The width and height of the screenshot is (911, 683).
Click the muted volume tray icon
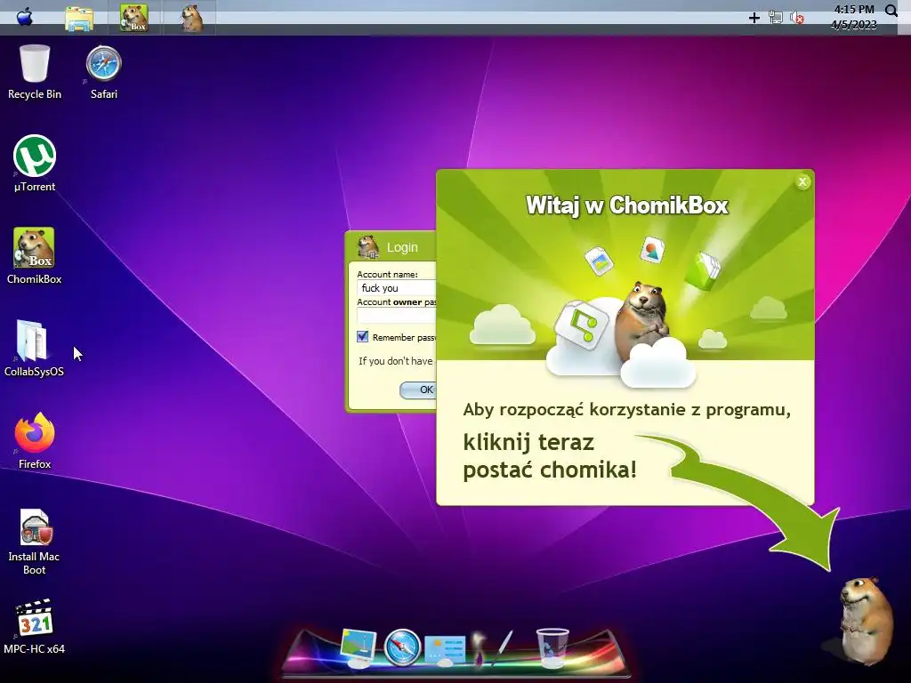(x=797, y=18)
